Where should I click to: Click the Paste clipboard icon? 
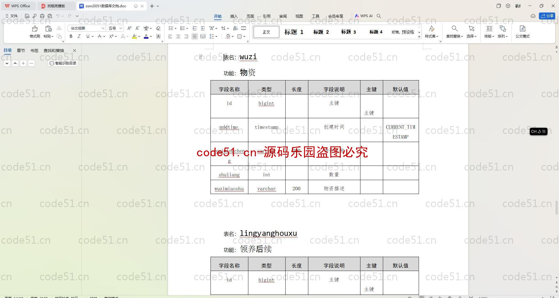click(48, 28)
